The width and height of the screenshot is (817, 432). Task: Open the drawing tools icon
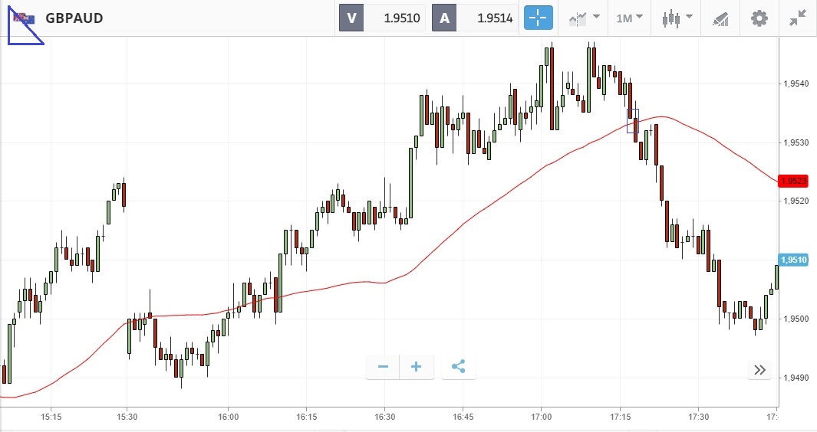[720, 18]
